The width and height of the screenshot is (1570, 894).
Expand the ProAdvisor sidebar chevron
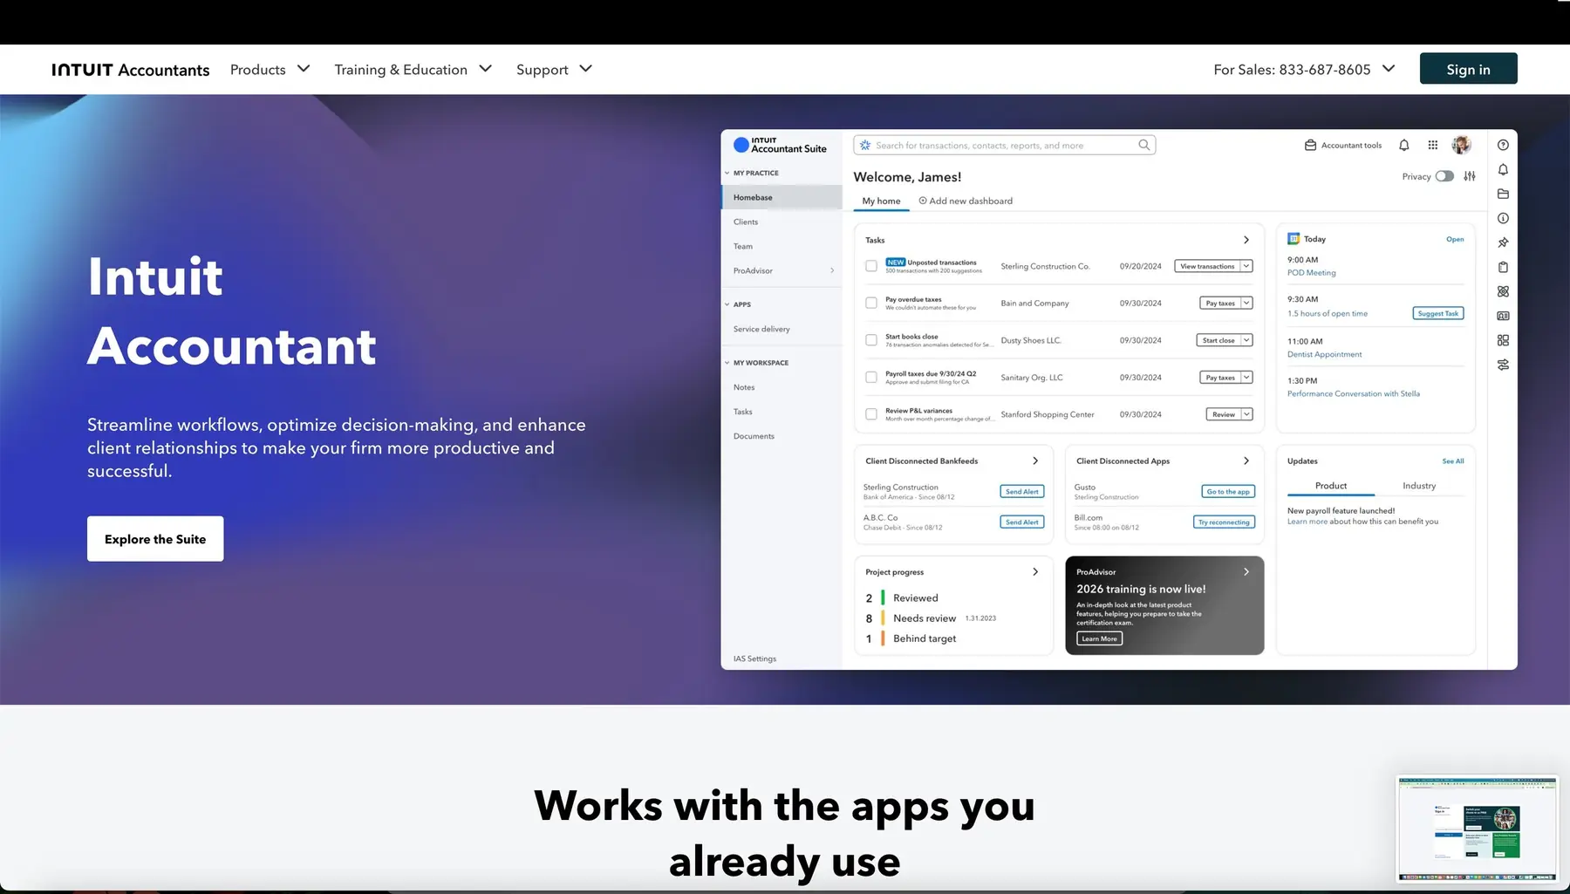click(x=832, y=270)
